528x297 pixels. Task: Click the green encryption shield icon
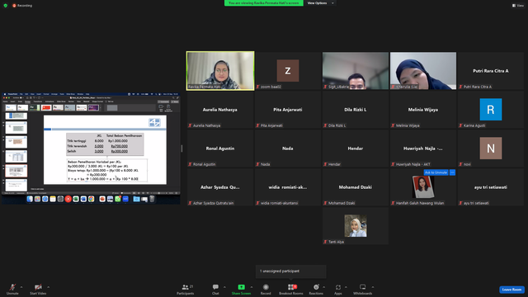pyautogui.click(x=6, y=6)
